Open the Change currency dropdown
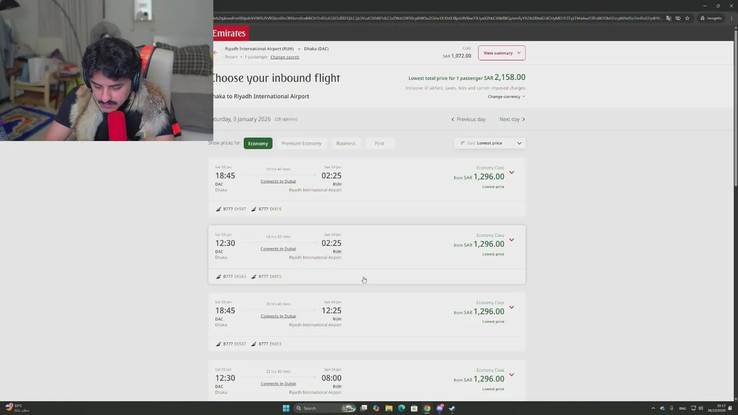The height and width of the screenshot is (415, 738). [506, 96]
